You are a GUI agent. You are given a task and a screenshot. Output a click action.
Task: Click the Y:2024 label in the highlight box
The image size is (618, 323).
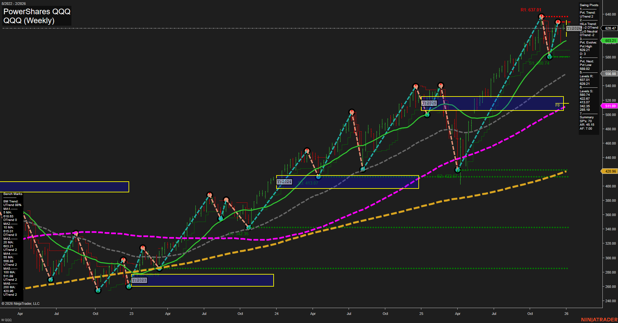[284, 182]
